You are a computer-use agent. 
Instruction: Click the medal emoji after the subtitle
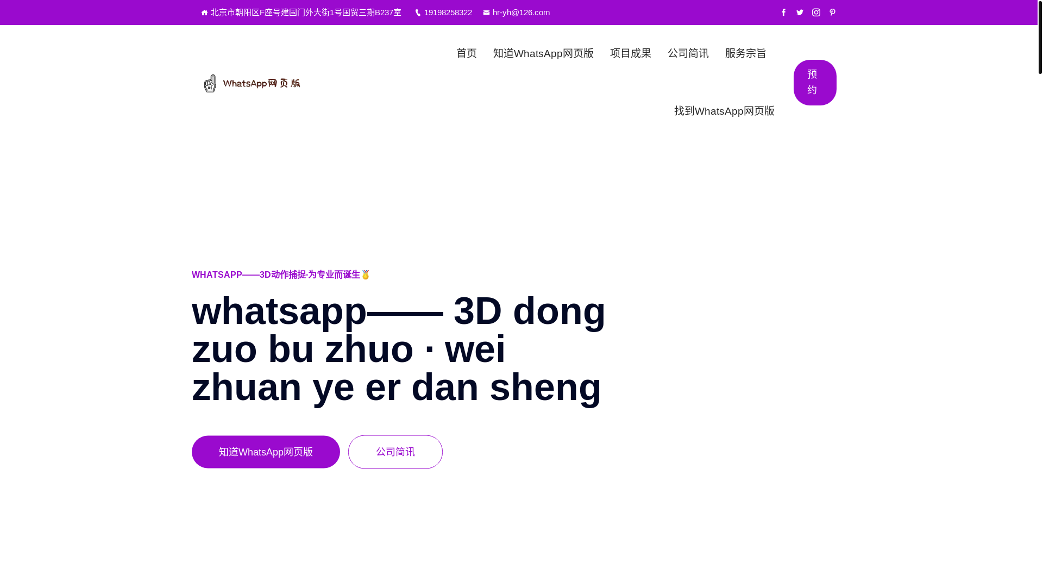(366, 274)
